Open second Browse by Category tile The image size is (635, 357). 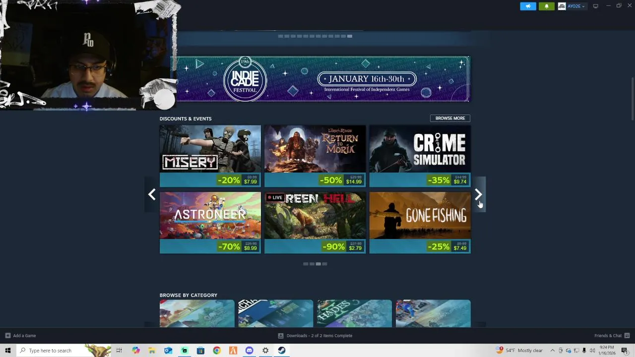coord(275,313)
